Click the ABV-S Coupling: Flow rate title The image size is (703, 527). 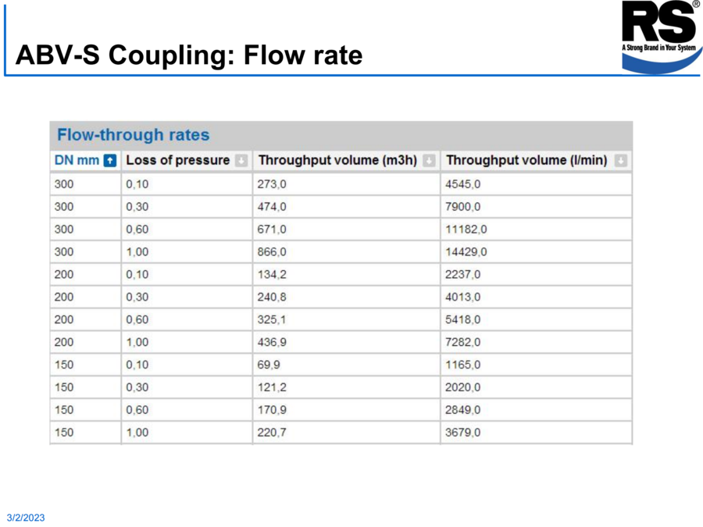189,55
